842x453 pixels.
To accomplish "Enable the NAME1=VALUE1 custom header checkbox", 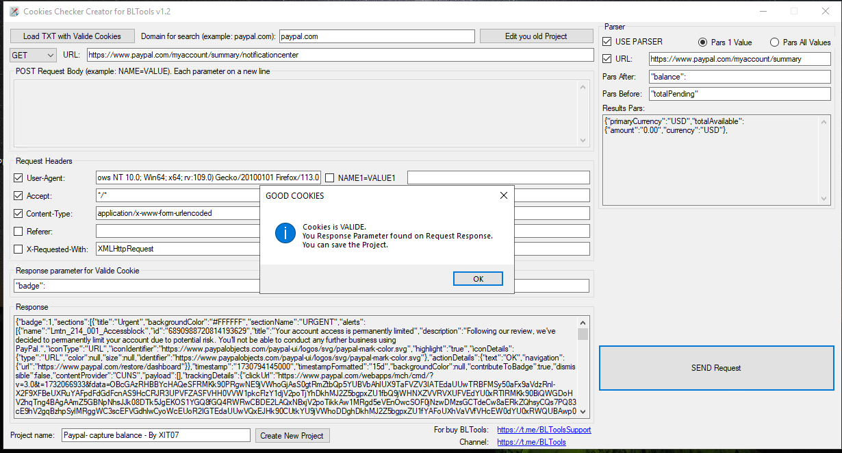I will (x=330, y=178).
